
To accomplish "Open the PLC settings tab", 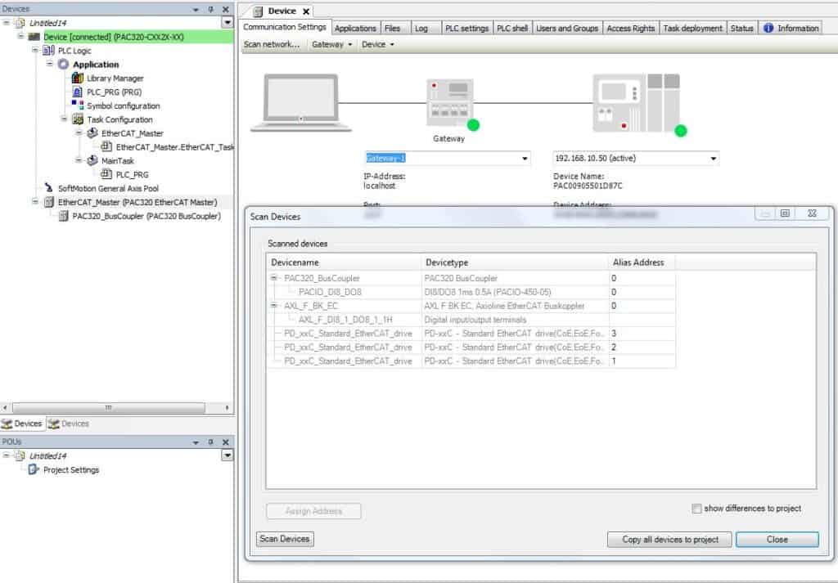I will (467, 29).
